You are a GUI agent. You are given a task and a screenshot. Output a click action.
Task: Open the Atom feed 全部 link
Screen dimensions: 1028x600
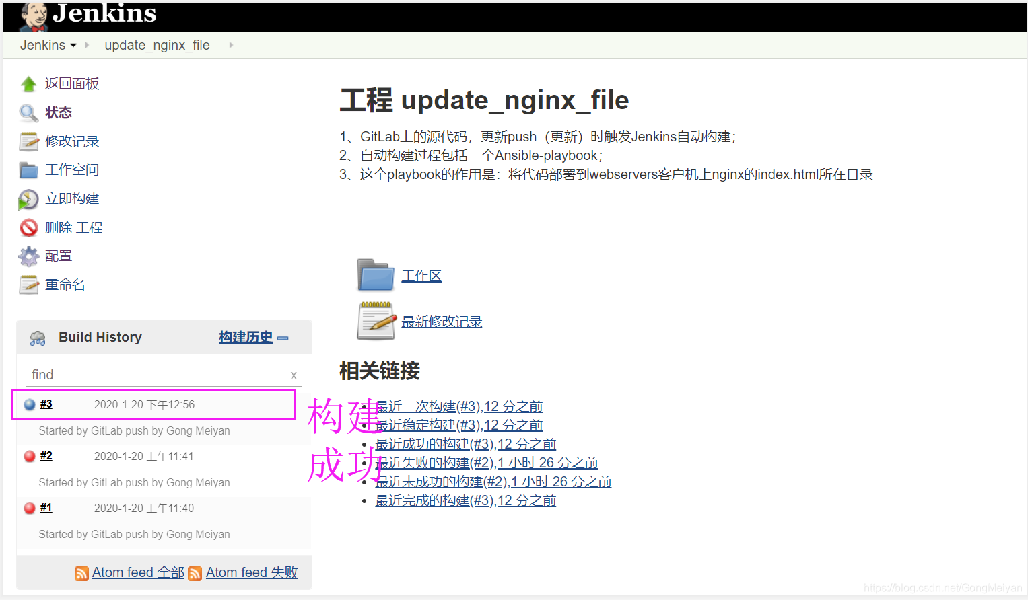(x=138, y=573)
